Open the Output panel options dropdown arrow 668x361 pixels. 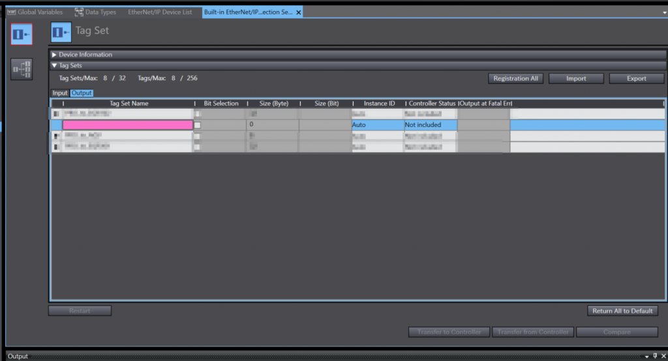tap(647, 356)
